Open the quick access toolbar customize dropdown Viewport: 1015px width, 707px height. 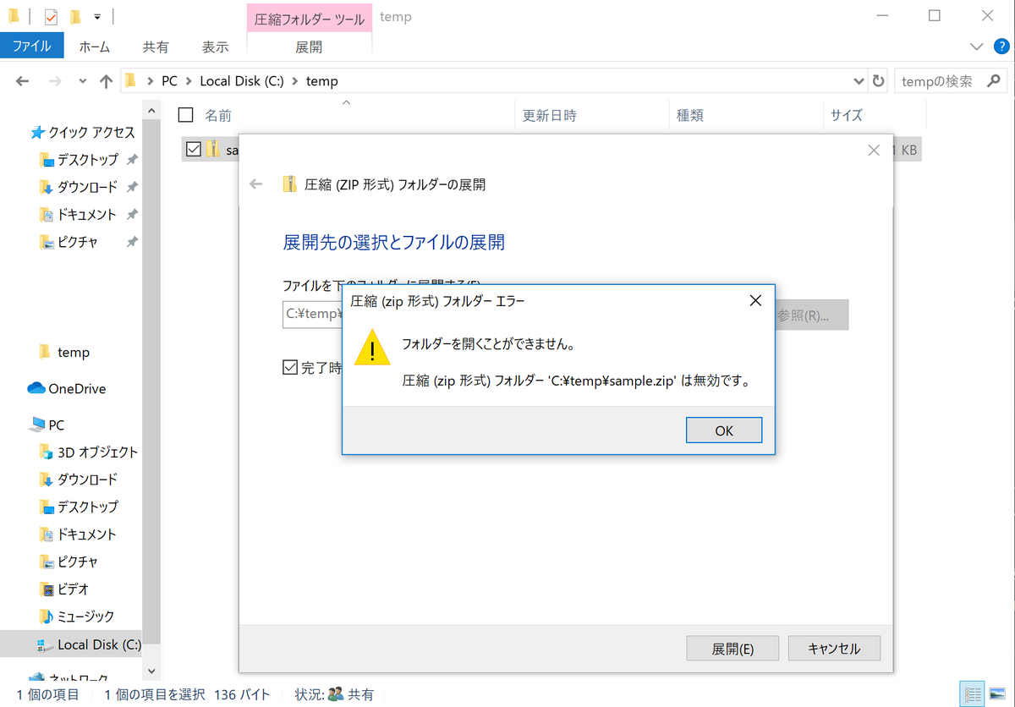[97, 16]
